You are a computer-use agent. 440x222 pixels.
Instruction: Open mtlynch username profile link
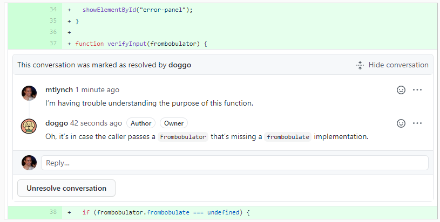(x=59, y=89)
